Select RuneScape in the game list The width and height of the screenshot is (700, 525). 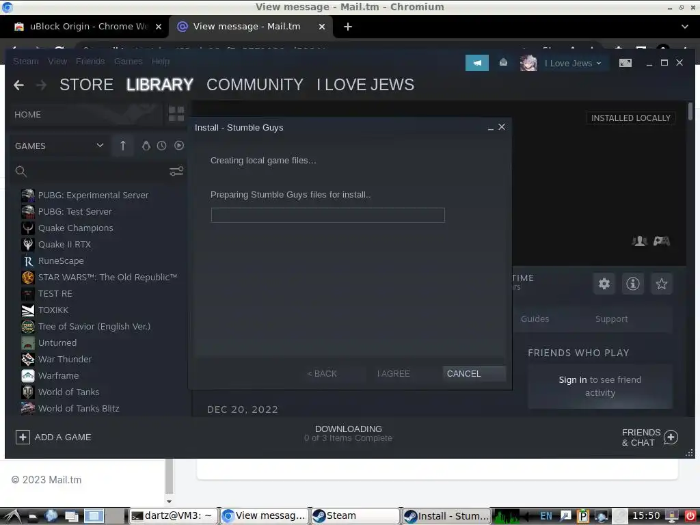pos(61,260)
